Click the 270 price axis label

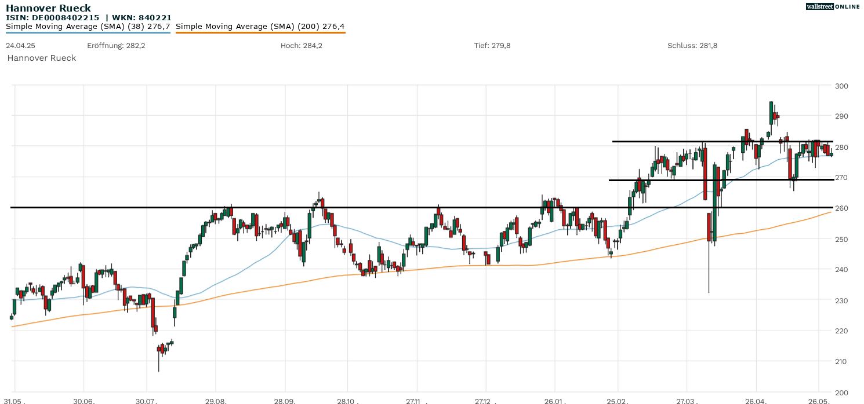point(841,178)
